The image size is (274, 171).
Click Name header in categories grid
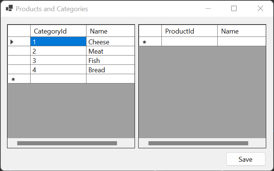pyautogui.click(x=110, y=31)
